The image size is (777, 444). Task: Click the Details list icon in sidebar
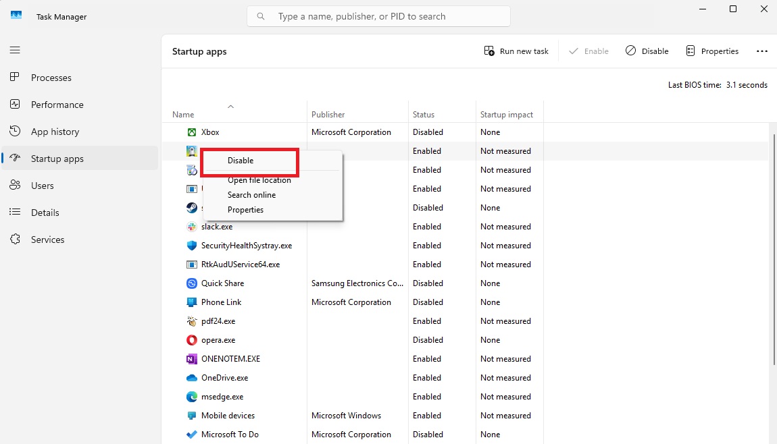(15, 212)
